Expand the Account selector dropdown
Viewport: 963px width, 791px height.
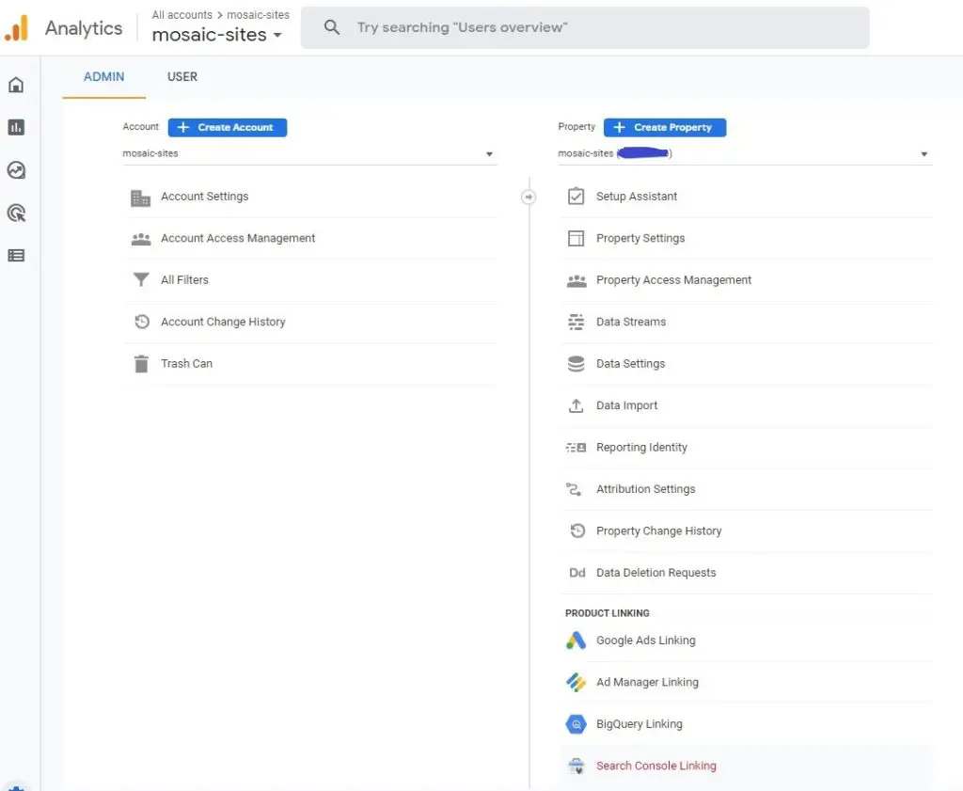[x=308, y=153]
